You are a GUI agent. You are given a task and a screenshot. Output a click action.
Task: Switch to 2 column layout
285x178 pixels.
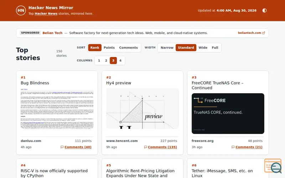pos(106,61)
